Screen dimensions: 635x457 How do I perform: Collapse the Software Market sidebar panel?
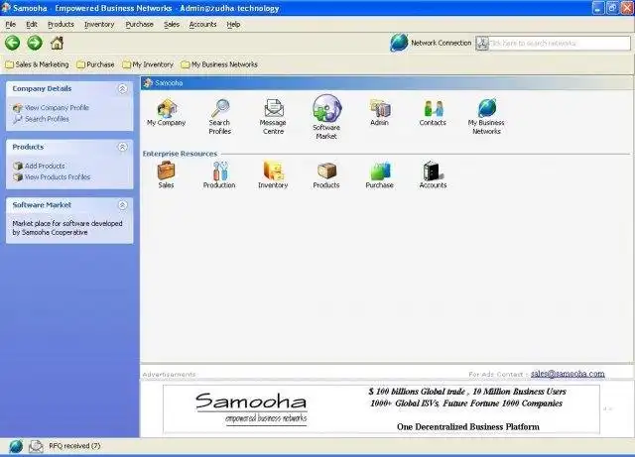point(122,205)
